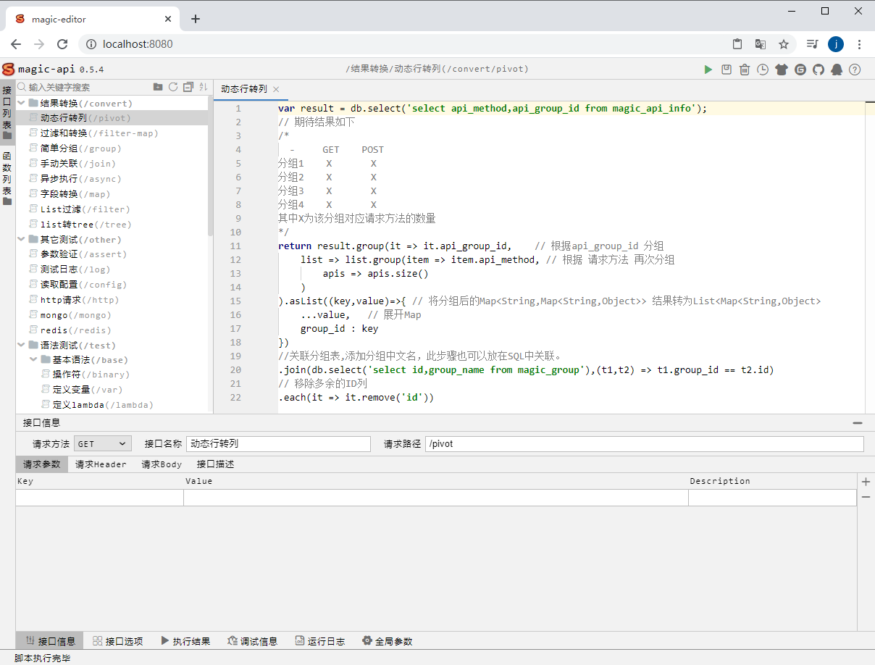Click the empty Key cell in parameters table
This screenshot has height=665, width=875.
point(99,498)
